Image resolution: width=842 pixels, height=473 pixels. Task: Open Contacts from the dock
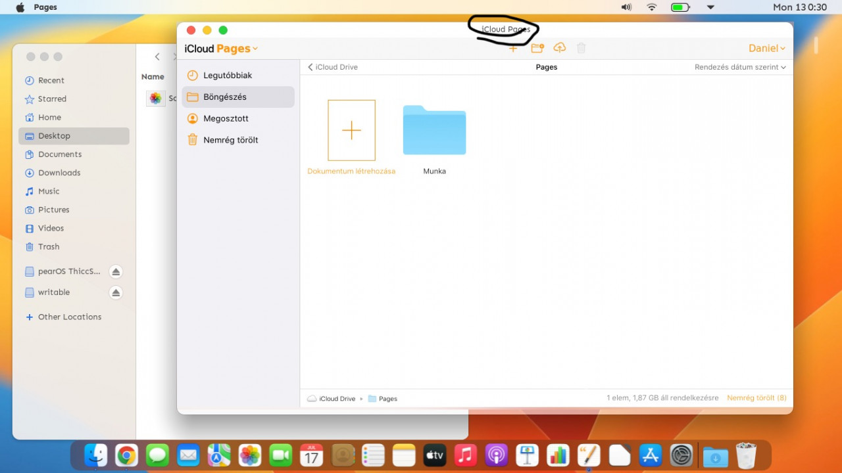pyautogui.click(x=343, y=455)
